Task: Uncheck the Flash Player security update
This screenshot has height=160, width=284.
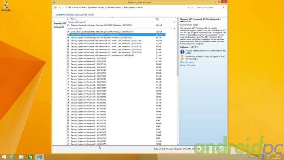Action: 68,38
